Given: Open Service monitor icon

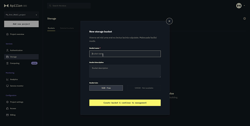Looking at the screenshot, I should pos(7,86).
